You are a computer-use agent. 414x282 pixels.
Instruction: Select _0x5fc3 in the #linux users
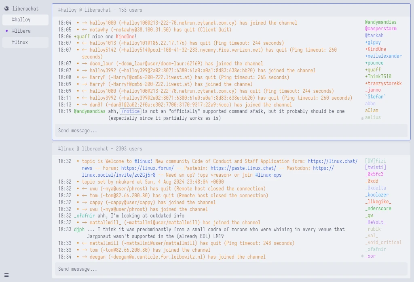click(x=374, y=174)
